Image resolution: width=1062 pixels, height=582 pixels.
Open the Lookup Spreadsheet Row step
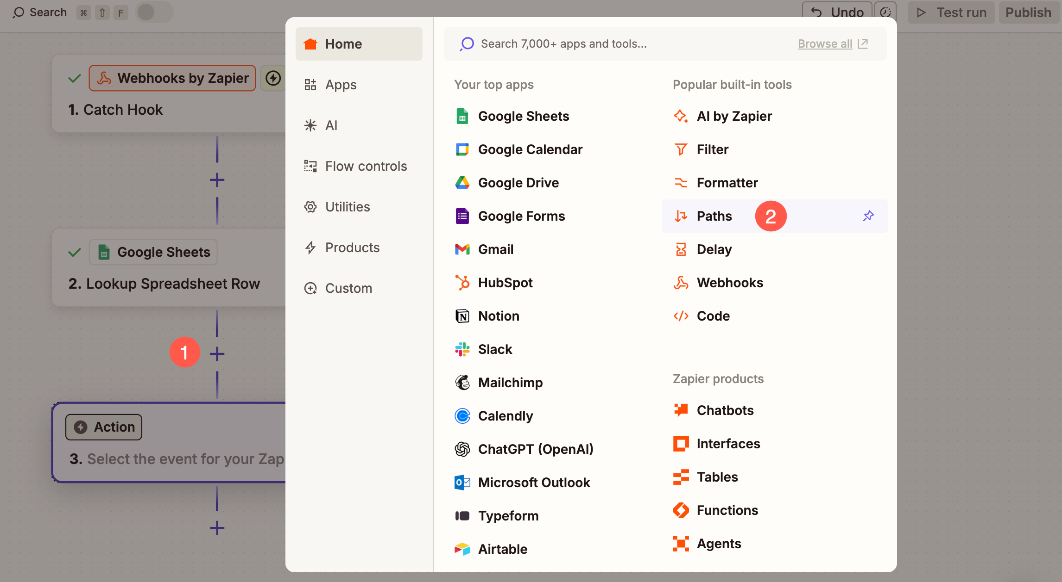(x=169, y=268)
